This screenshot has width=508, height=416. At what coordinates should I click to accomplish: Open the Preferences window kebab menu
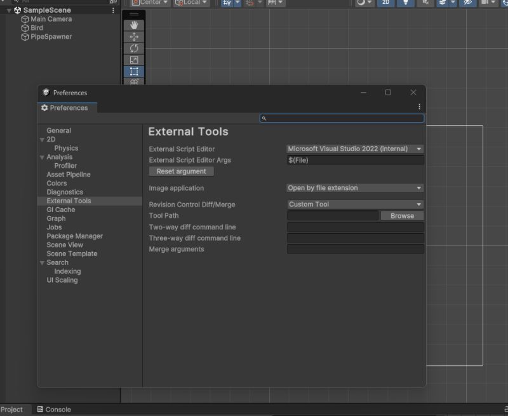419,107
